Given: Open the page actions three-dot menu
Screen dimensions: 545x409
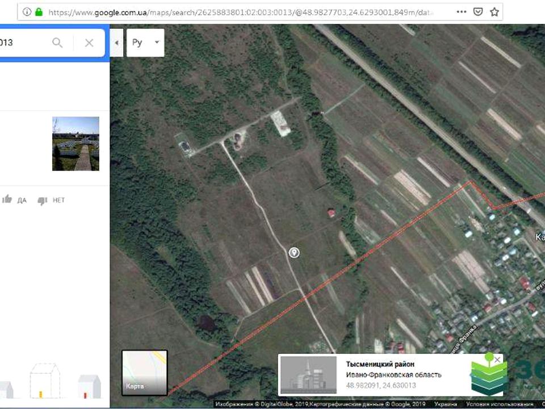Looking at the screenshot, I should click(x=462, y=11).
